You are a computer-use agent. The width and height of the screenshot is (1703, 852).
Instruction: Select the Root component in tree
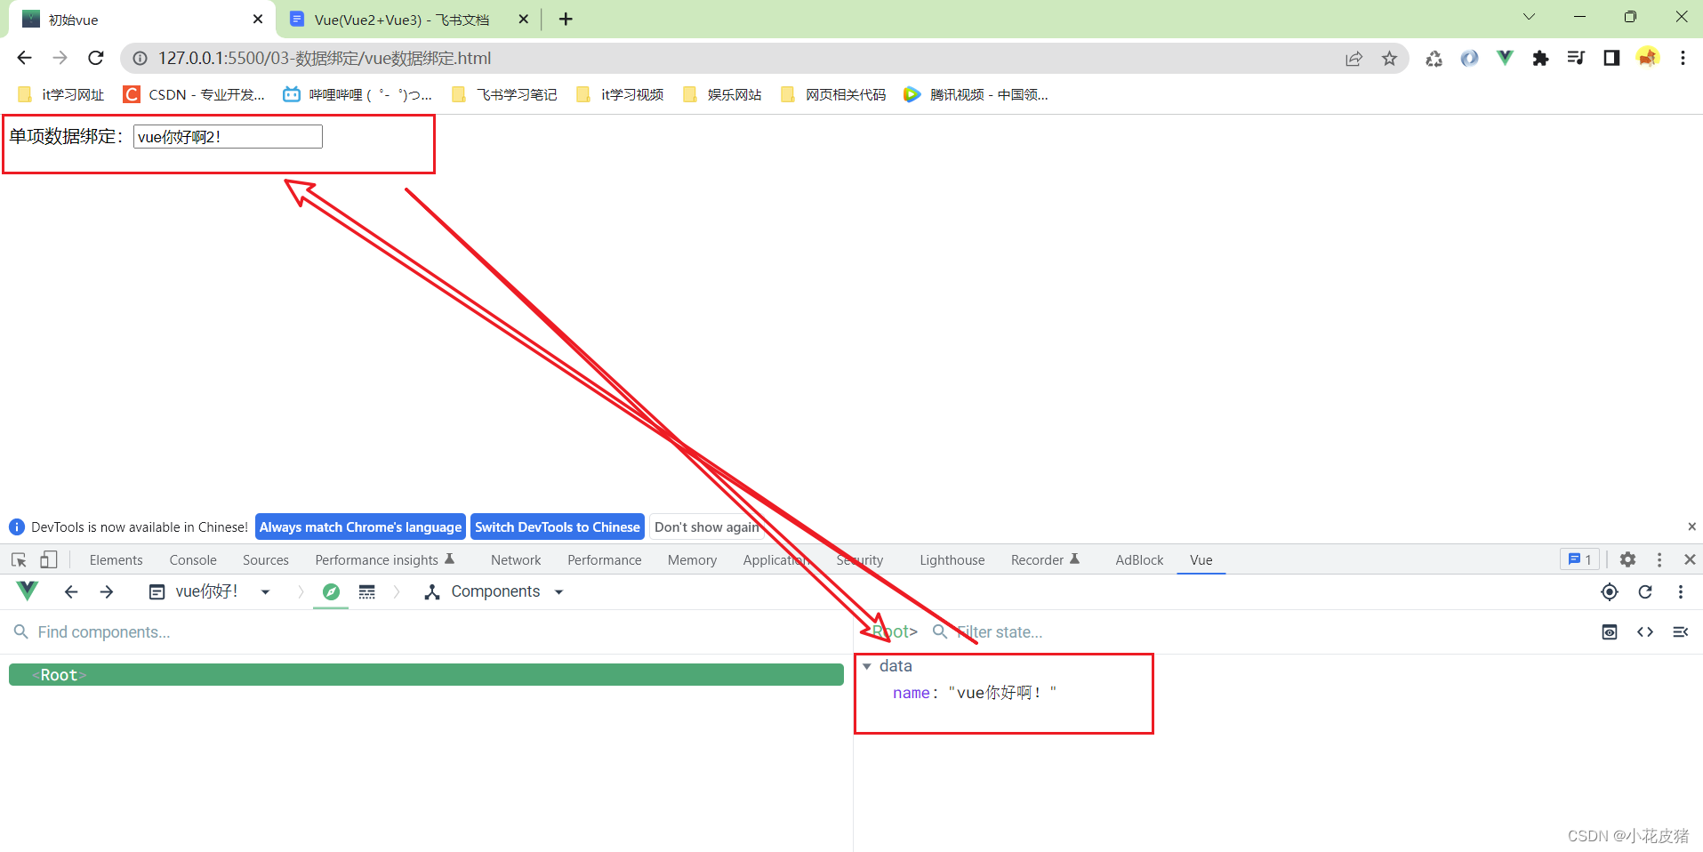pos(426,675)
